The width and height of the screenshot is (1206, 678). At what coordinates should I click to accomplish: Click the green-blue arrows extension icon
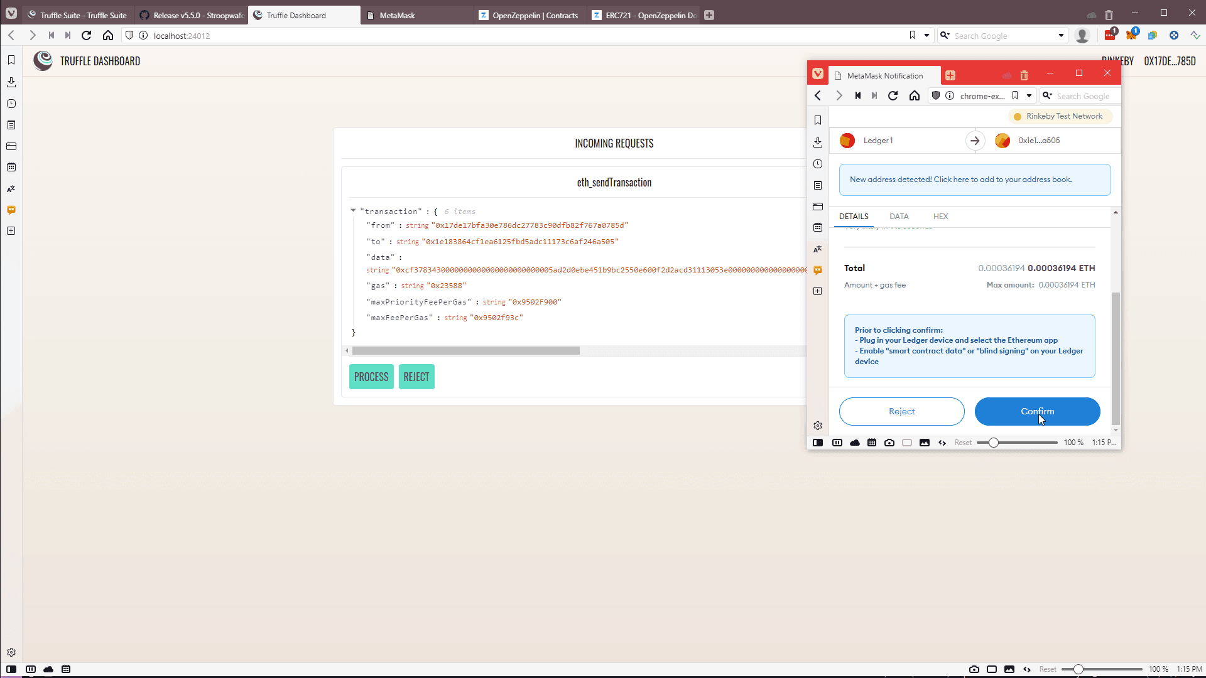pyautogui.click(x=1195, y=36)
